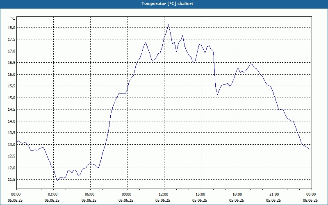Image resolution: width=328 pixels, height=205 pixels.
Task: Click the °C unit label on the y-axis
Action: [13, 18]
